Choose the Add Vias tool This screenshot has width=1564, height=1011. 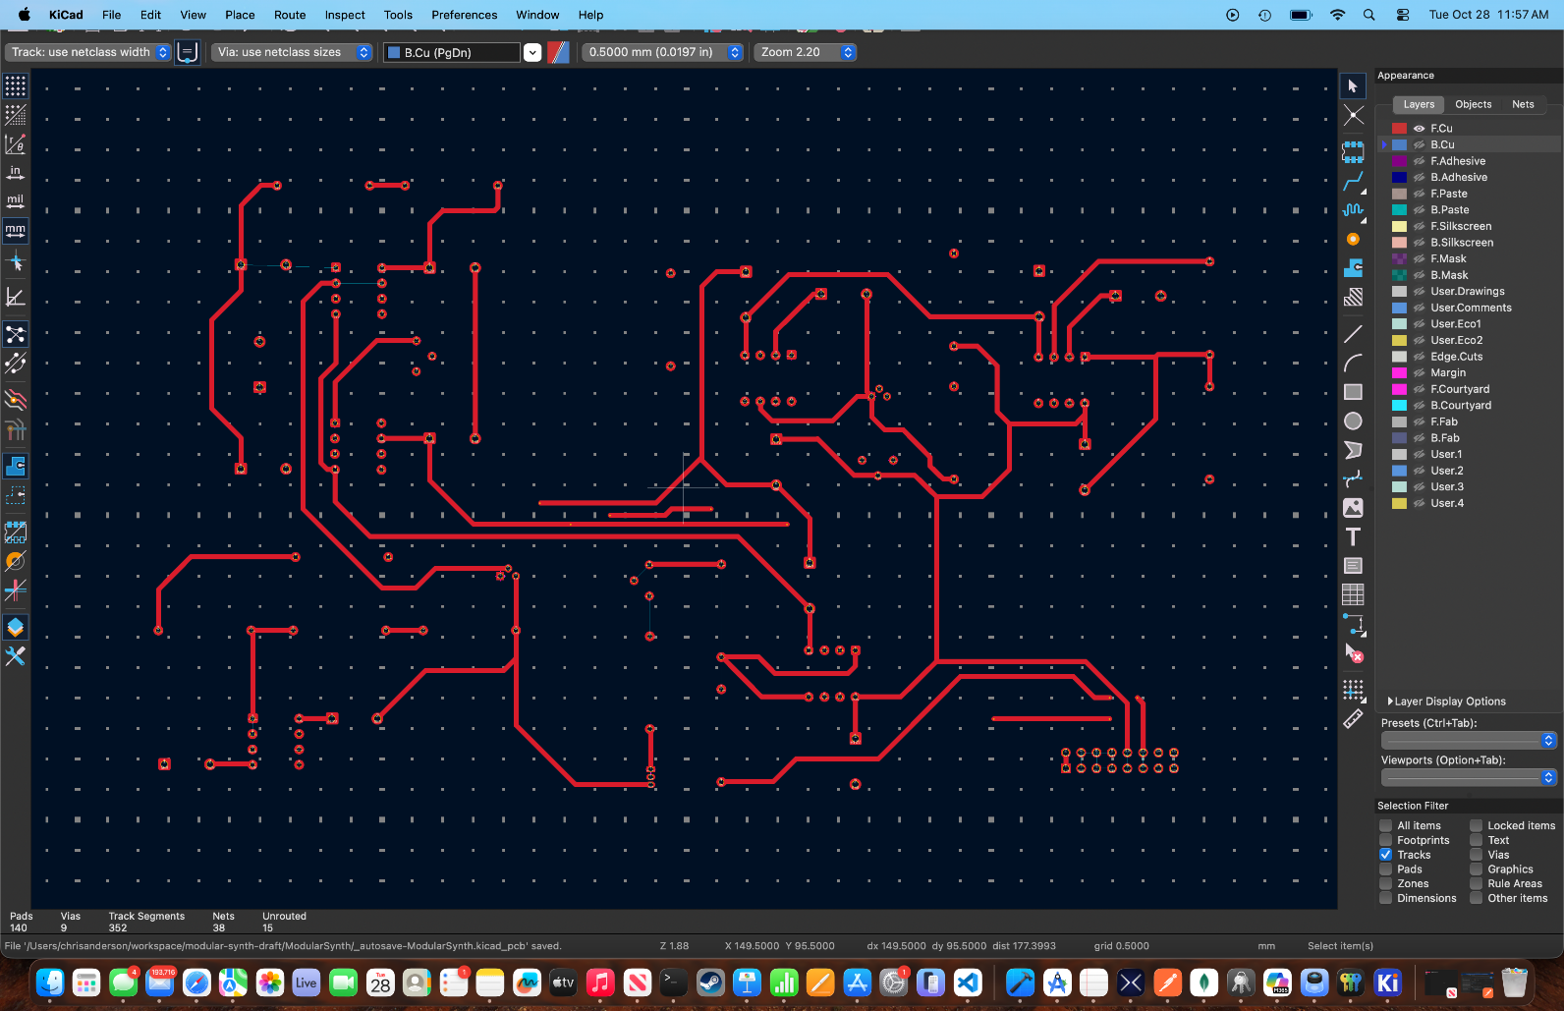pyautogui.click(x=1353, y=239)
